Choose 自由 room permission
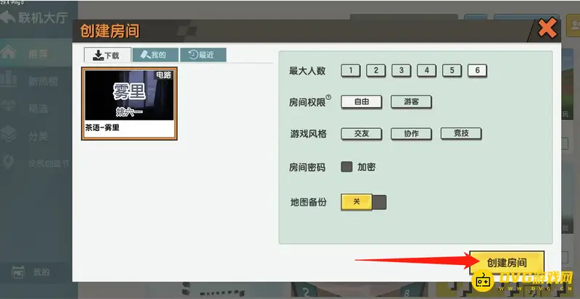 361,101
